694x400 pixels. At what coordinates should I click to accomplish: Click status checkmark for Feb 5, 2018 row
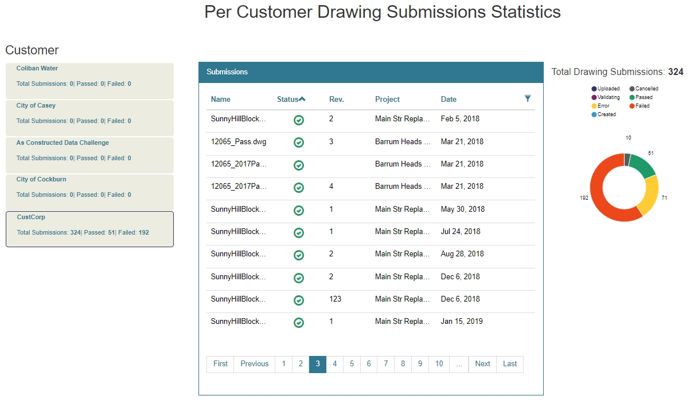[298, 120]
